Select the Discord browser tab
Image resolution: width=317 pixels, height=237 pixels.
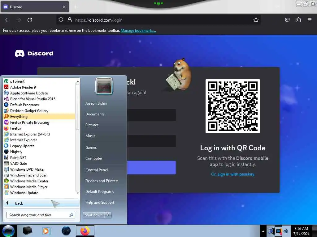pyautogui.click(x=35, y=7)
